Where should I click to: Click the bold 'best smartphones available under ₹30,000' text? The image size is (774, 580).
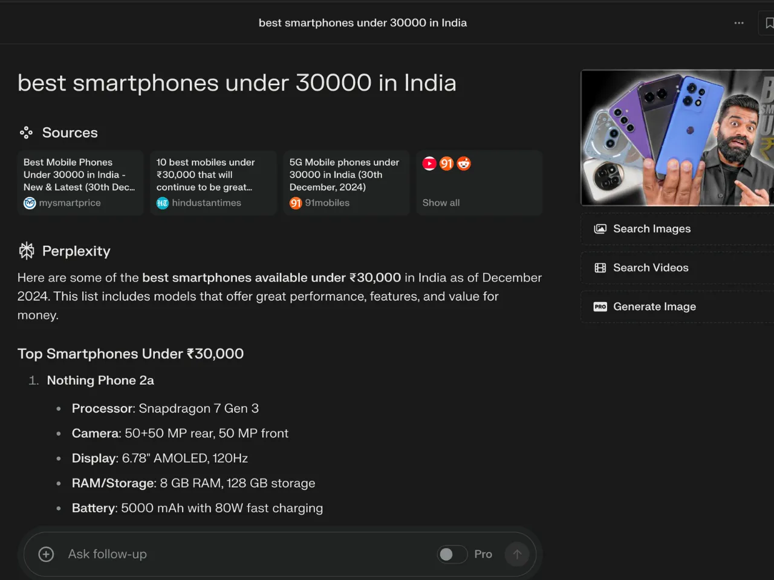tap(272, 277)
